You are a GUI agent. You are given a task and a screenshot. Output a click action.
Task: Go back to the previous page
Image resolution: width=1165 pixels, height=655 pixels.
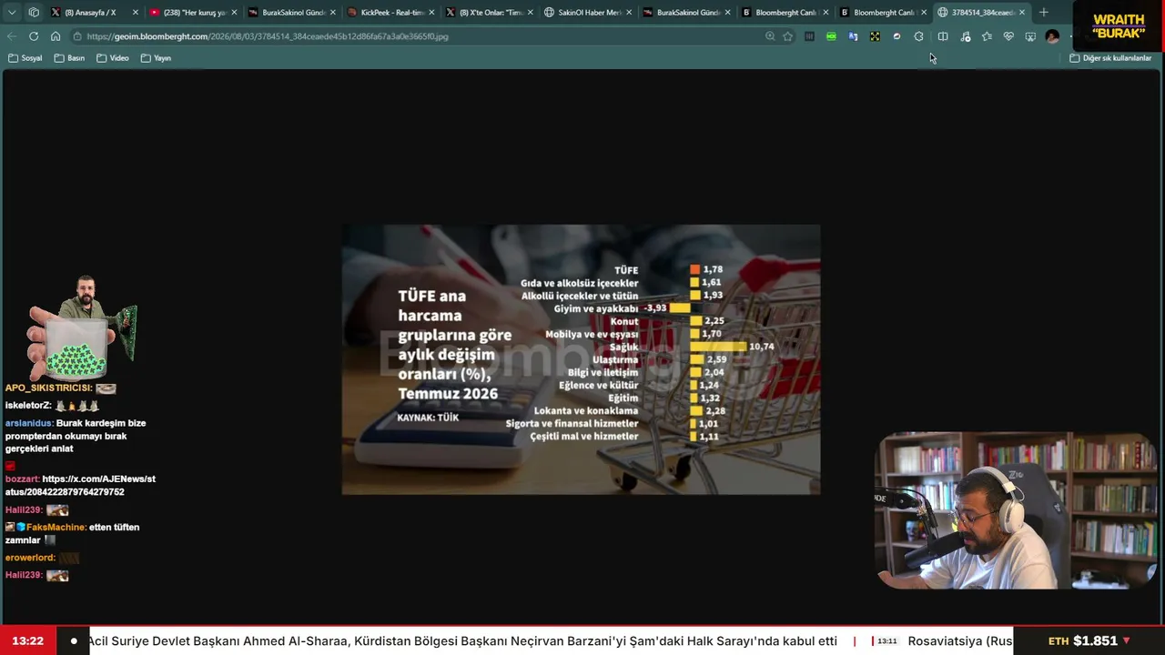12,36
